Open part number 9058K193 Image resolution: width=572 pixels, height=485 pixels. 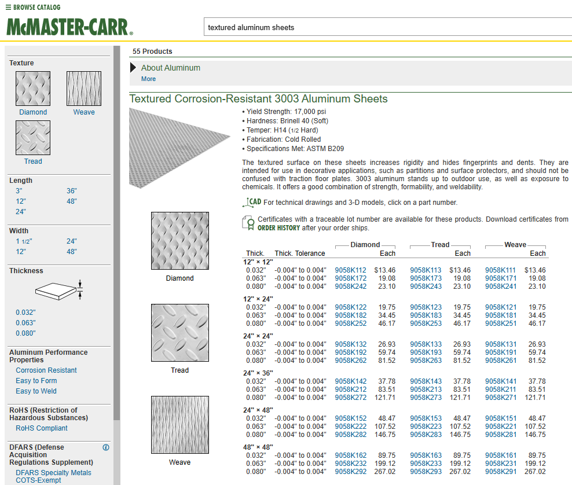point(426,352)
